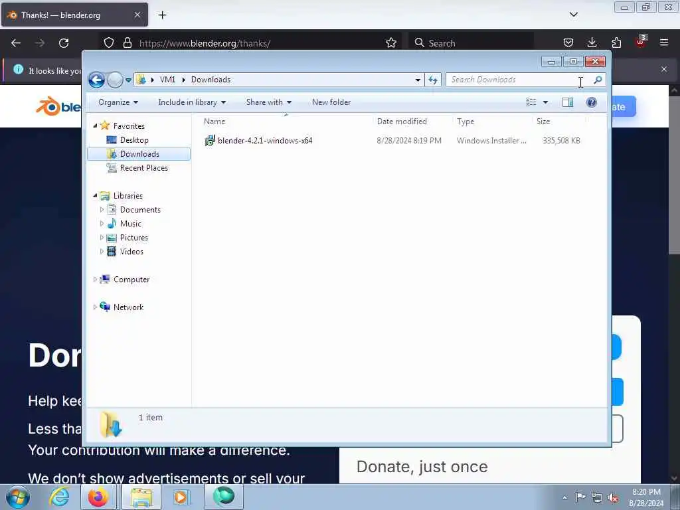Screen dimensions: 680x510
Task: Show the preview pane
Action: click(568, 102)
